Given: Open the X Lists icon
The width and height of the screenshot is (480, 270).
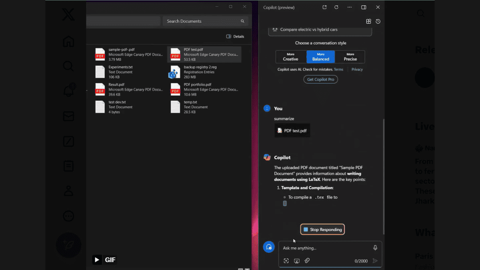Looking at the screenshot, I should (68, 166).
